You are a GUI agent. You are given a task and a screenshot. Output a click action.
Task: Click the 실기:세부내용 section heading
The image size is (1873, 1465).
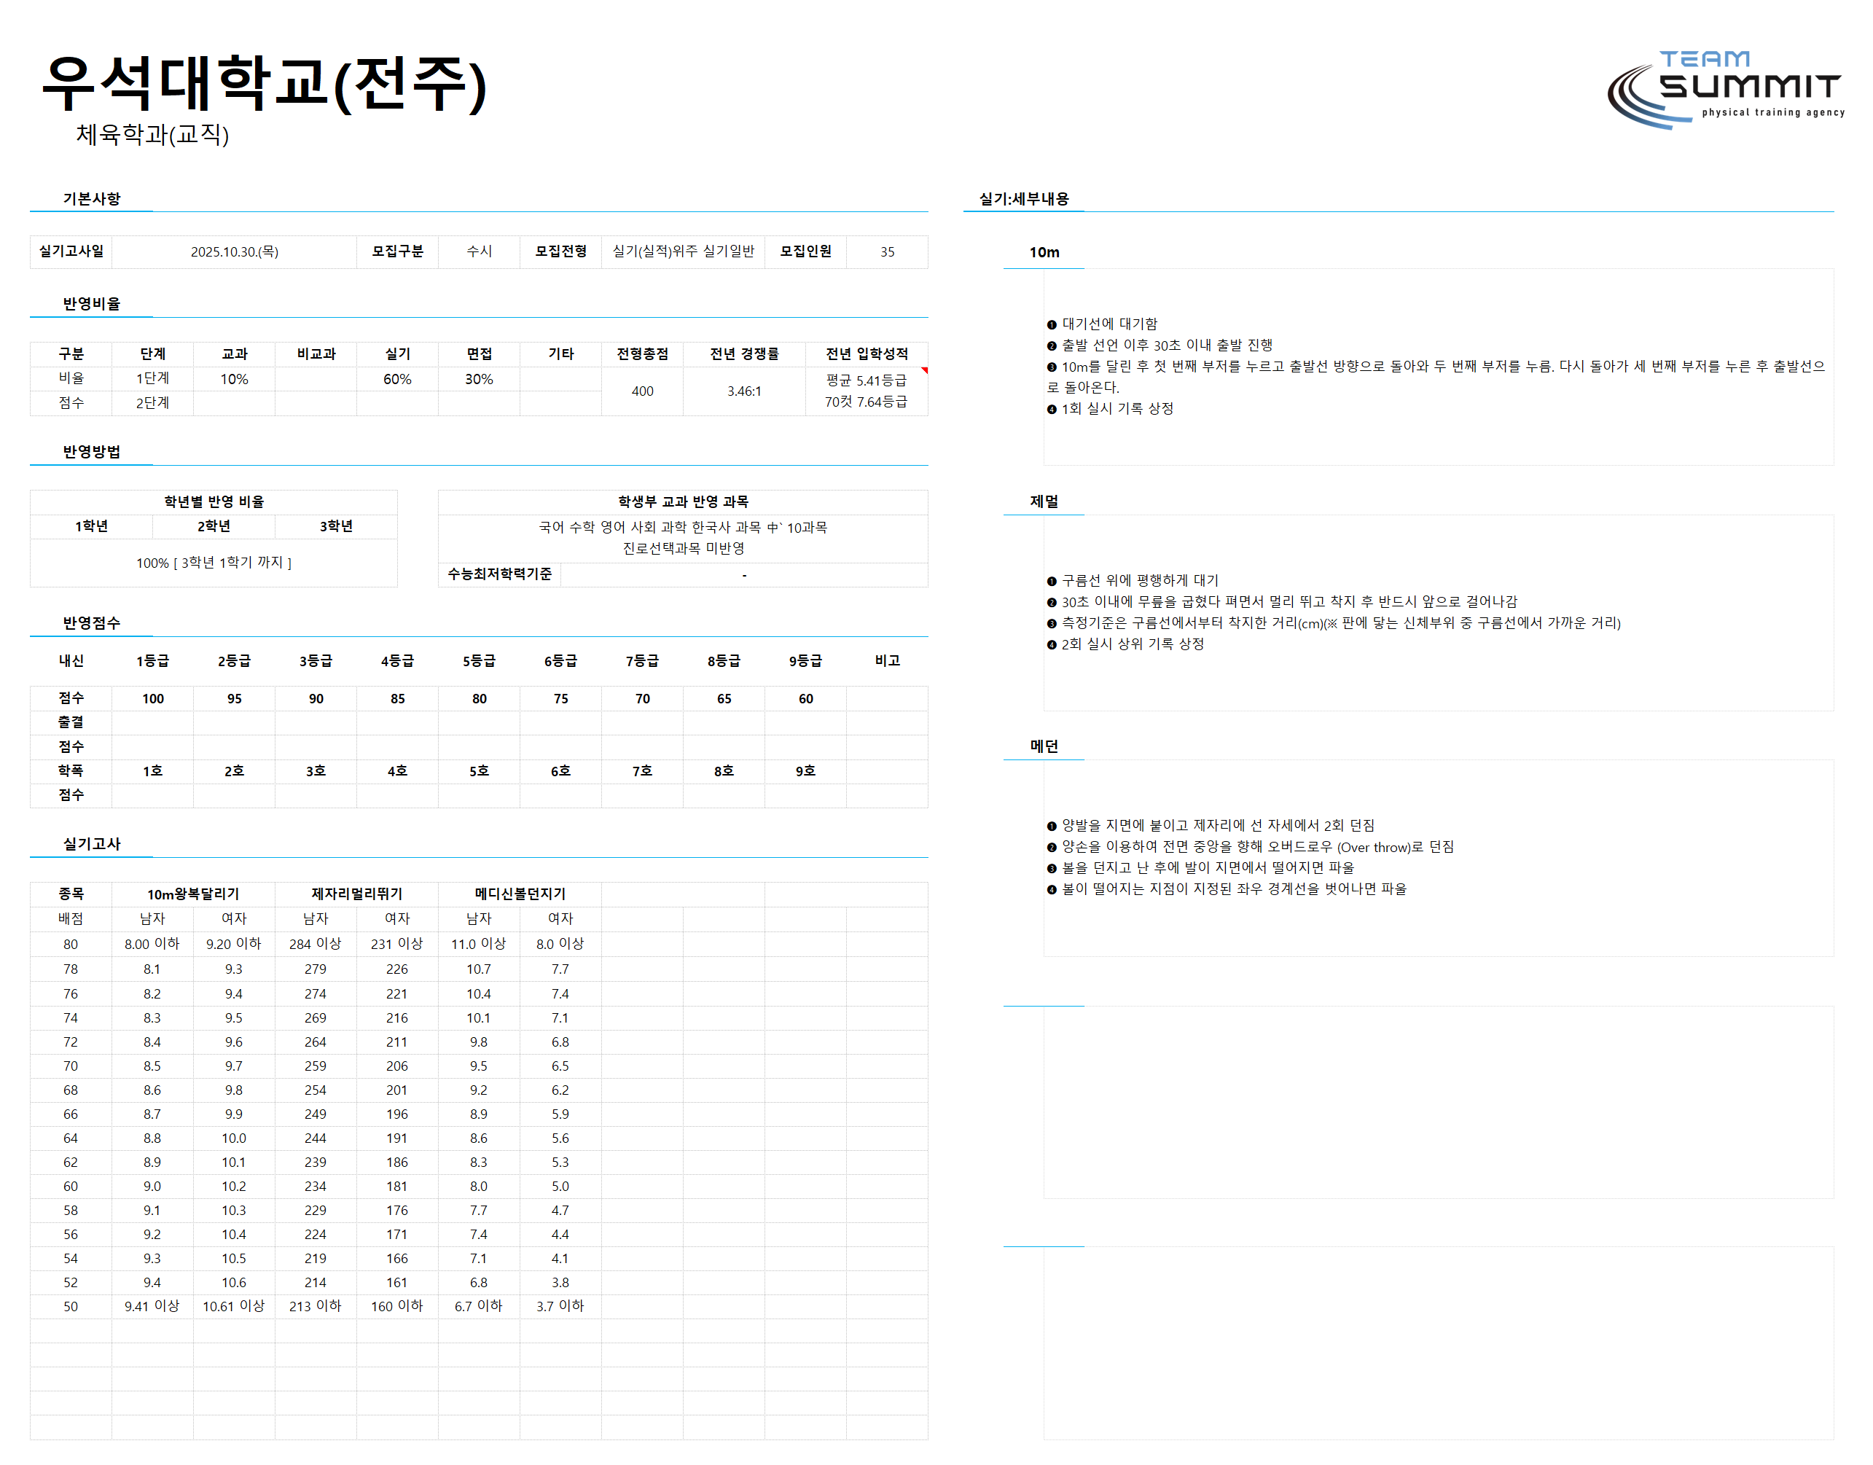[1024, 199]
